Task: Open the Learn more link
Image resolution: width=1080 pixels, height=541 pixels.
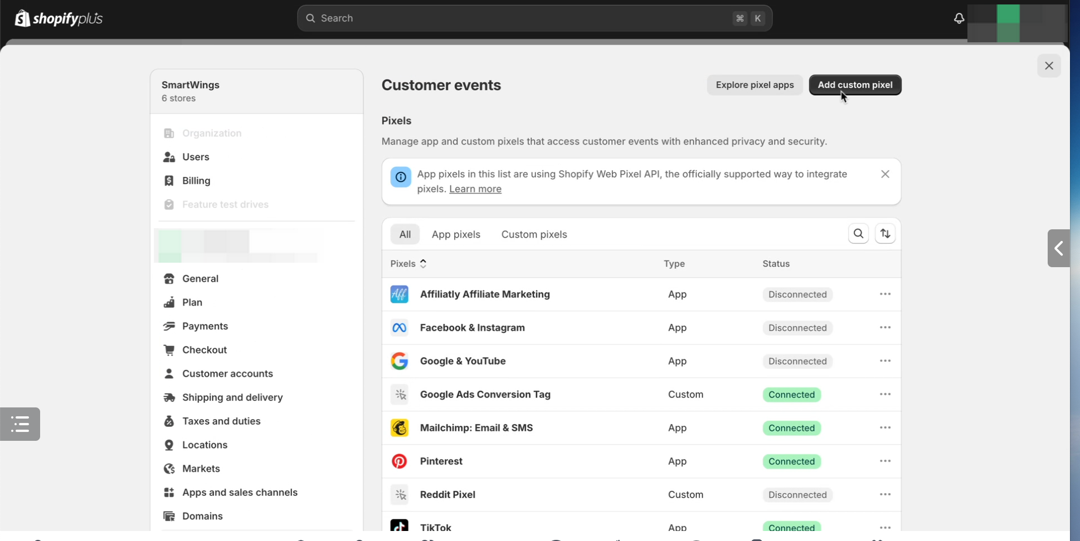Action: [x=475, y=189]
